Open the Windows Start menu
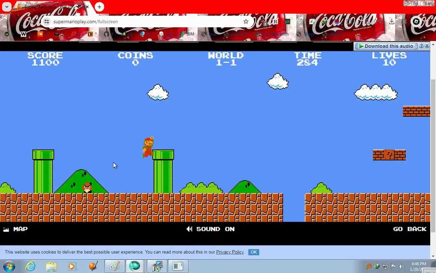Viewport: 436px width, 273px height. (x=9, y=266)
